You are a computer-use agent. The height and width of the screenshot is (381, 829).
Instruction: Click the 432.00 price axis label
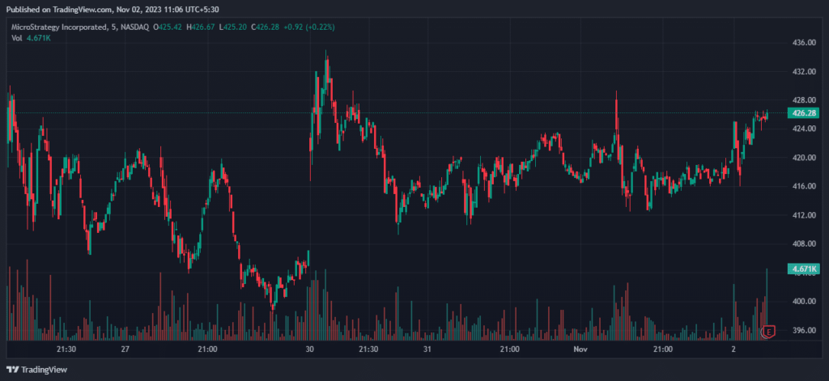(x=803, y=72)
